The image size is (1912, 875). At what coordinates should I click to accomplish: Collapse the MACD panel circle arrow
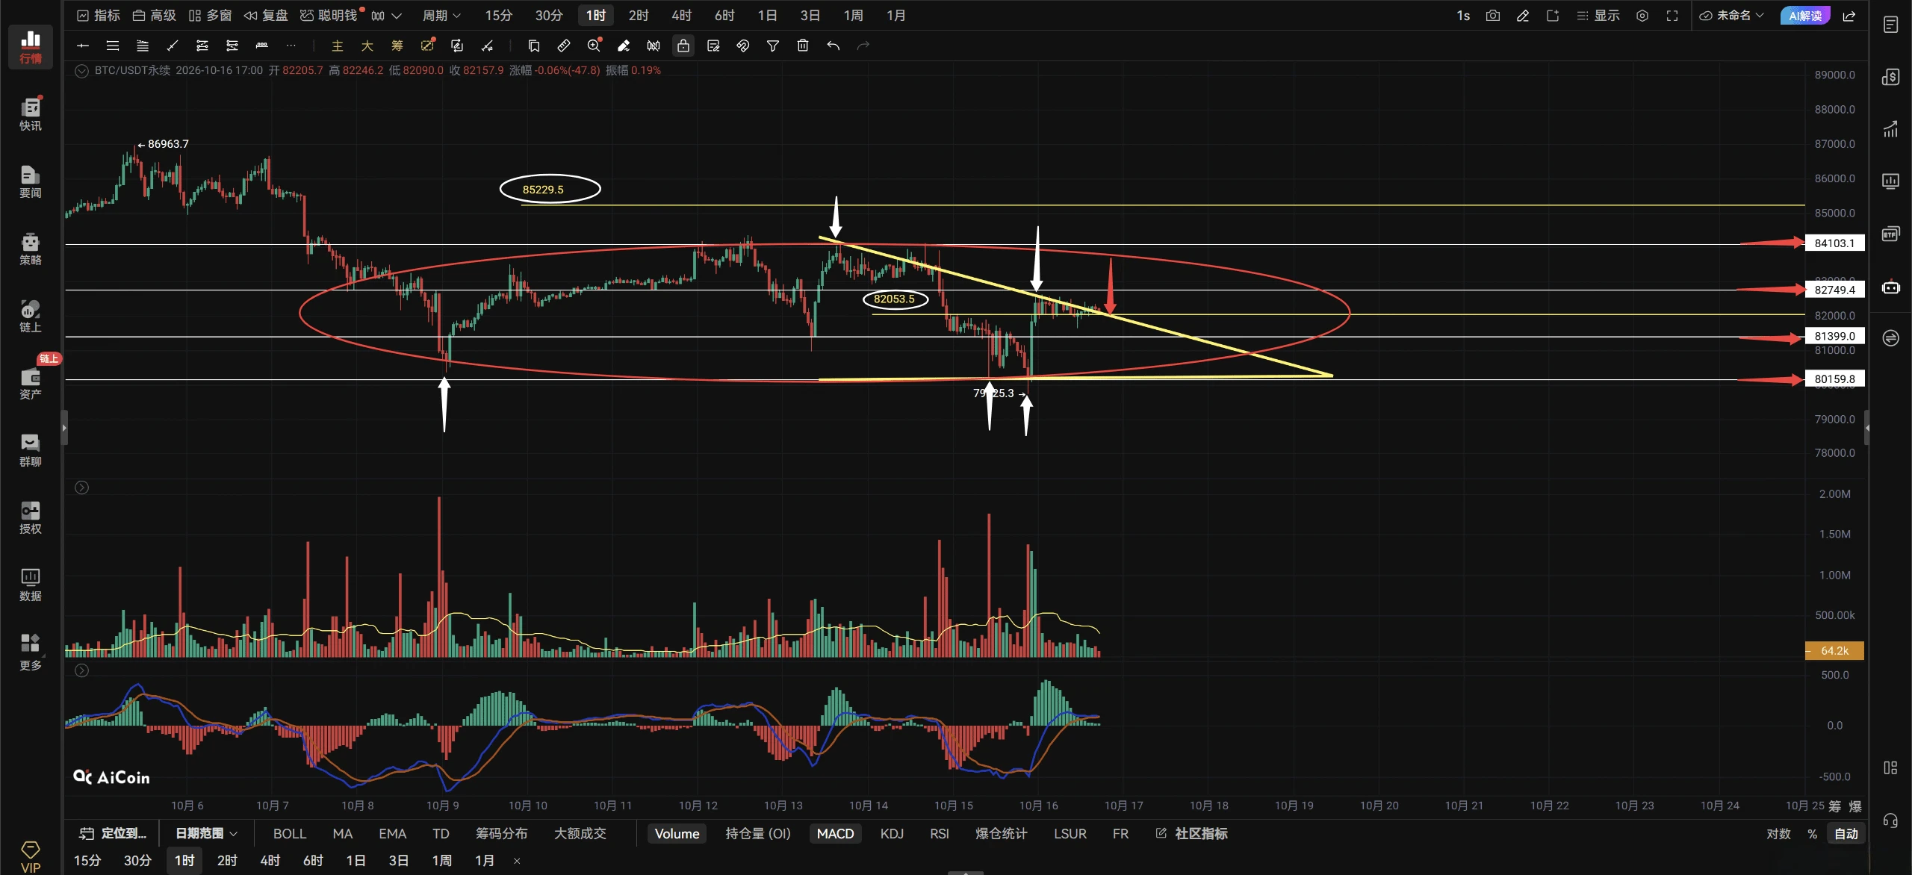[82, 670]
